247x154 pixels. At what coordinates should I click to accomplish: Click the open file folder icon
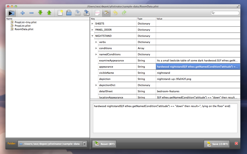[x=69, y=13]
